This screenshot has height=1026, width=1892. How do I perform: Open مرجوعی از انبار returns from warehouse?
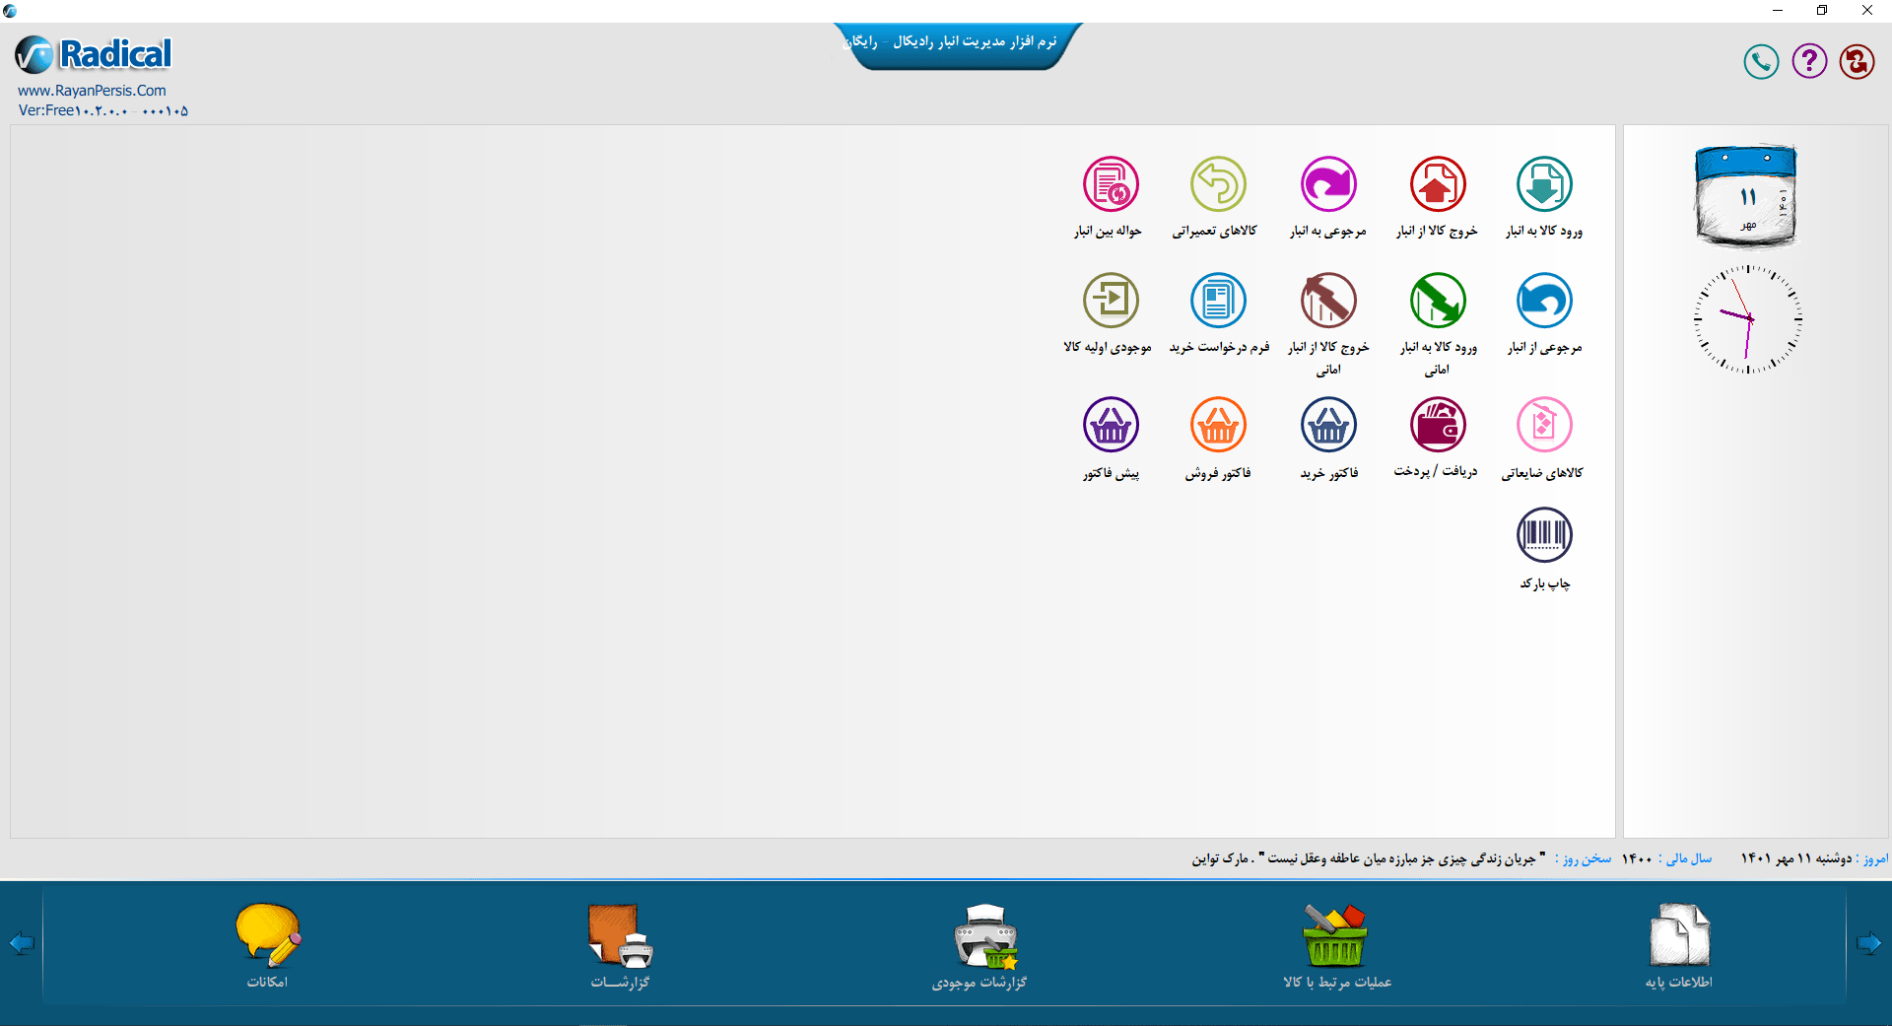tap(1544, 301)
